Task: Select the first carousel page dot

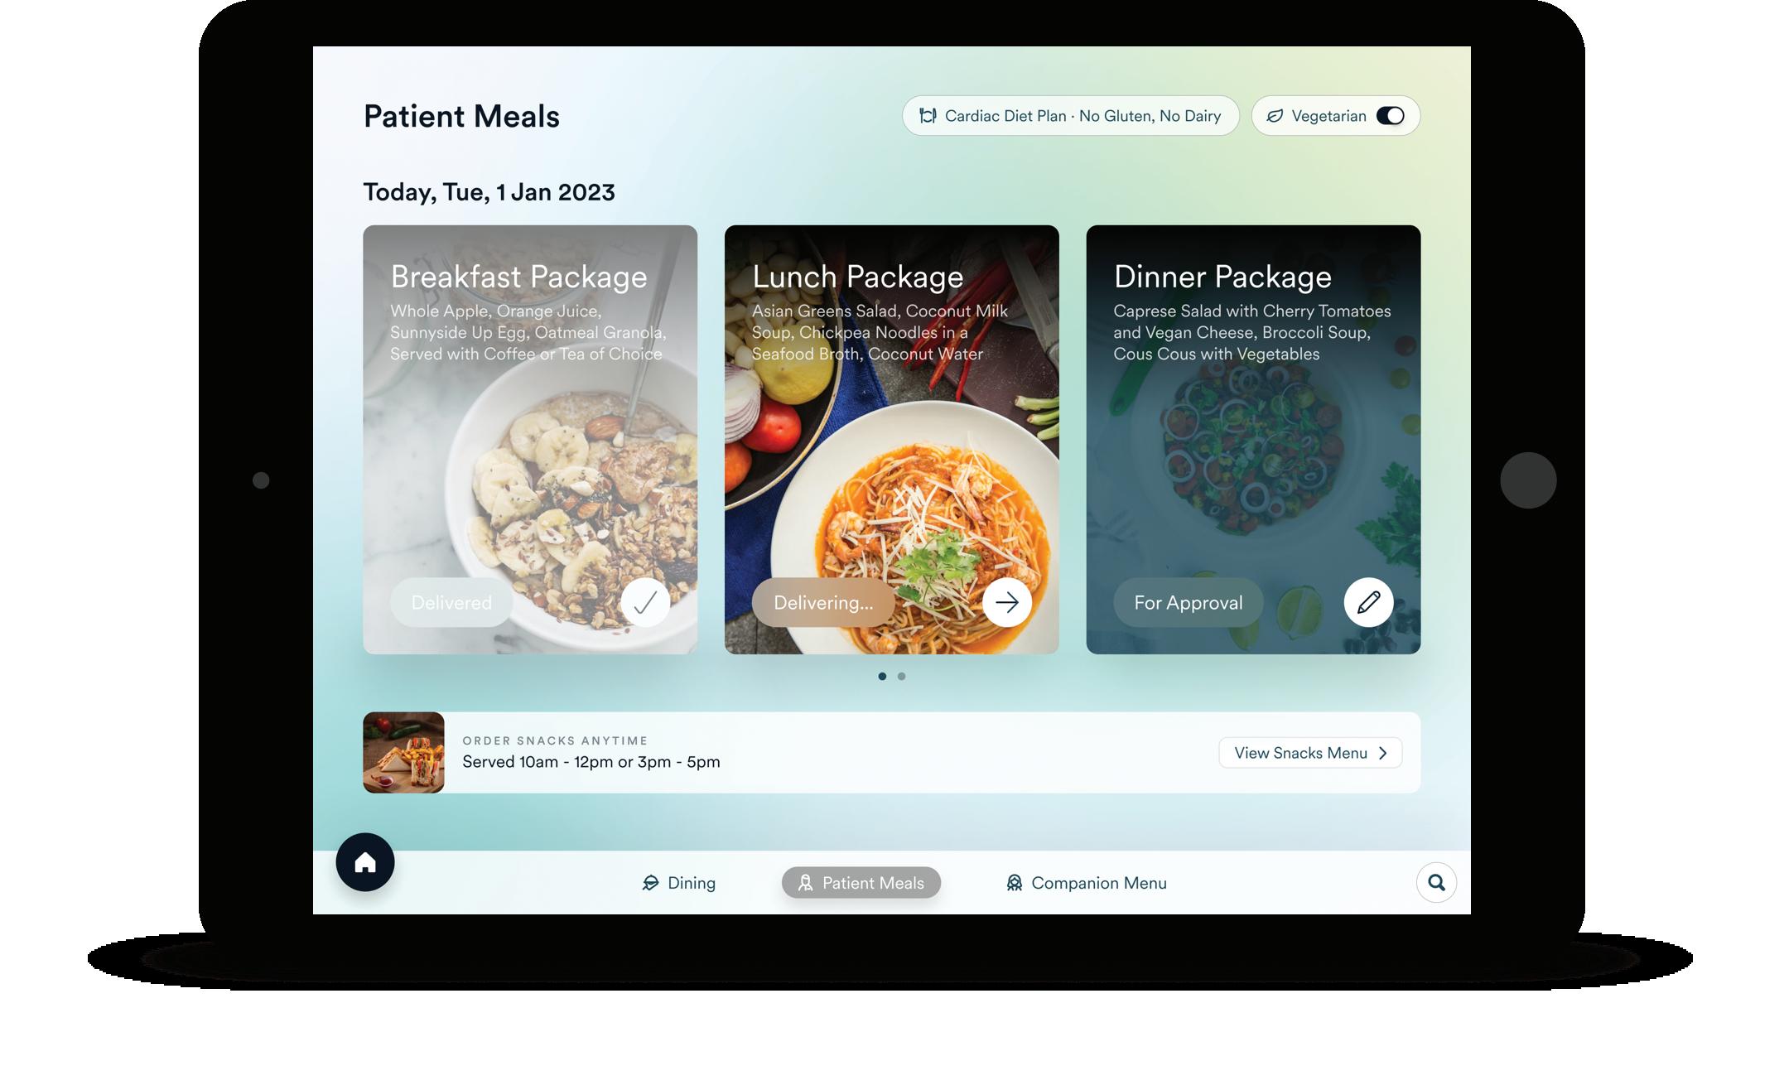Action: click(882, 677)
